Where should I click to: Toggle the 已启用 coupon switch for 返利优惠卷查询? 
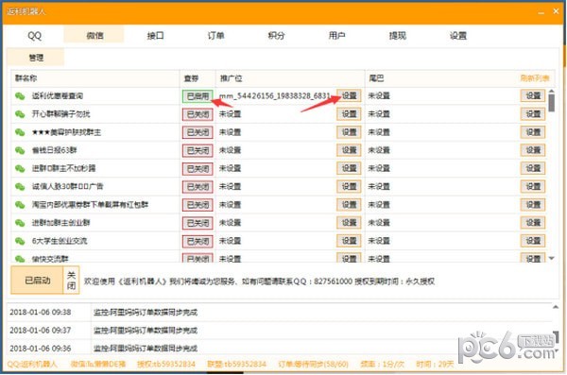198,96
